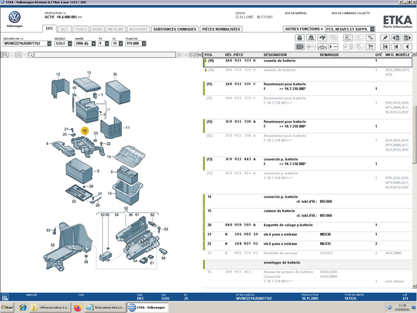Open the PCS. NEUVES ET SUPPR. dropdown
This screenshot has height=313, width=417.
point(372,29)
